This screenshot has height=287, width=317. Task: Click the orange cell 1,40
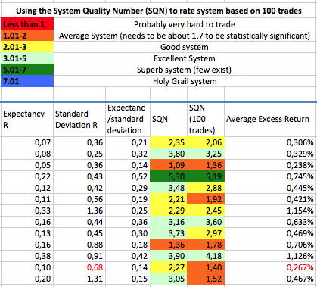206,267
